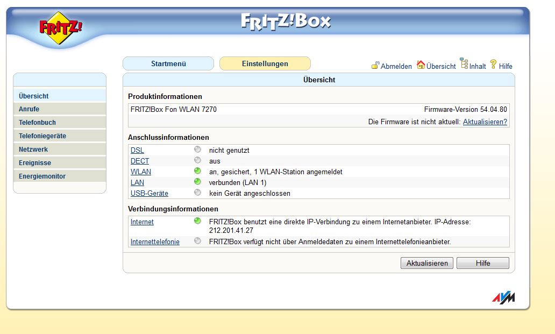Click the text 'nicht genutzt'
This screenshot has width=555, height=334.
click(229, 151)
